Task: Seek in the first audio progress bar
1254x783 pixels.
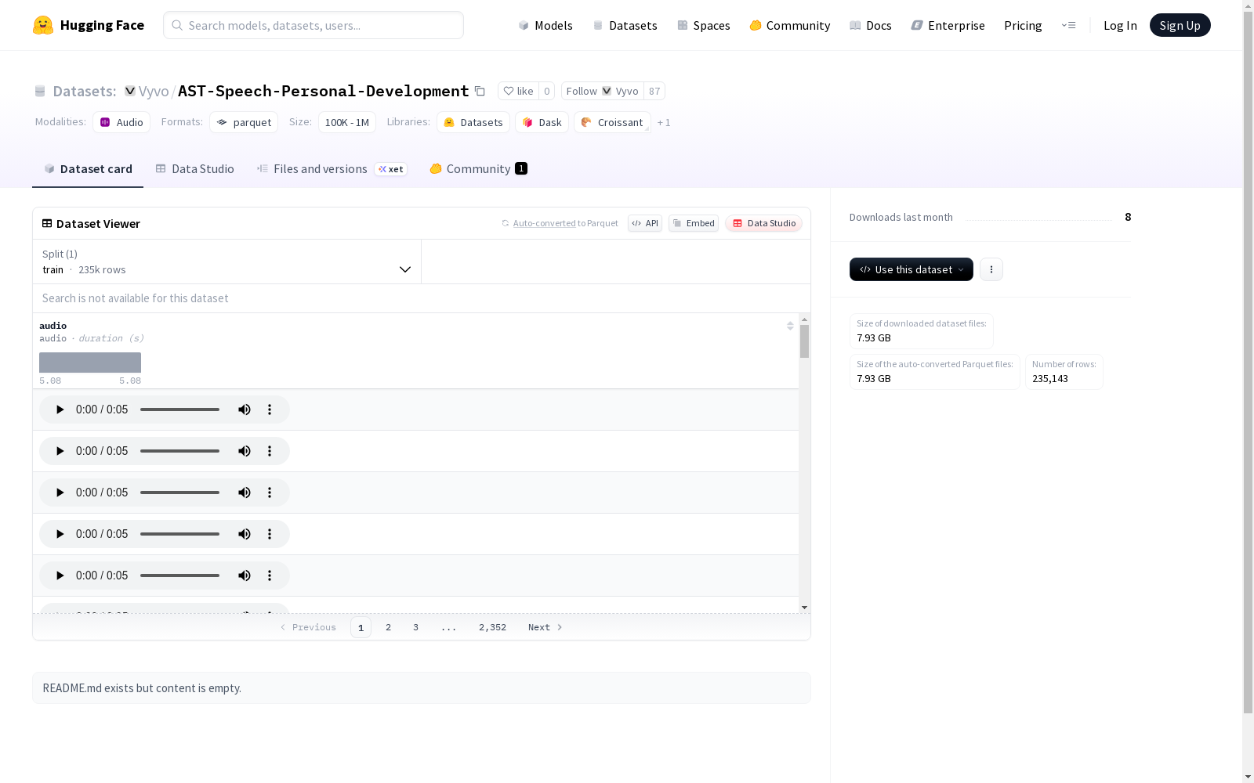Action: tap(179, 410)
